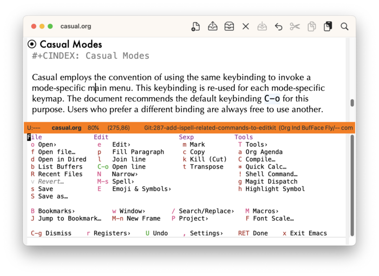
Task: Click Exit Emacs command
Action: point(308,233)
